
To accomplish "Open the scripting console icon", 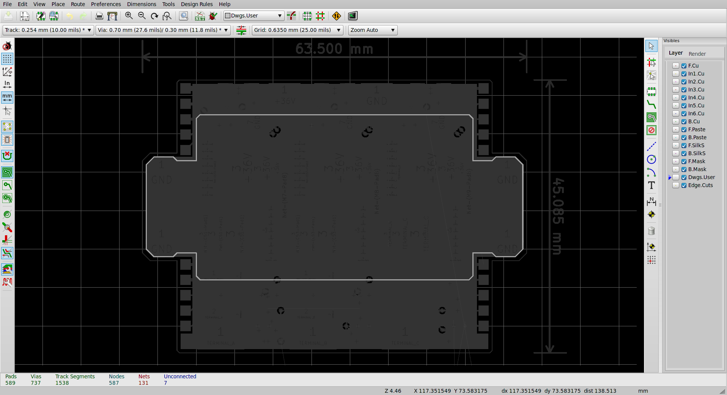I will pos(352,16).
